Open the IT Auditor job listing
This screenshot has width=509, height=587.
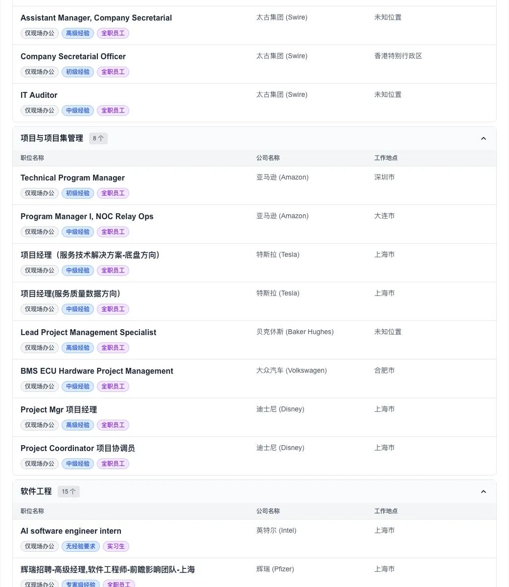point(39,95)
